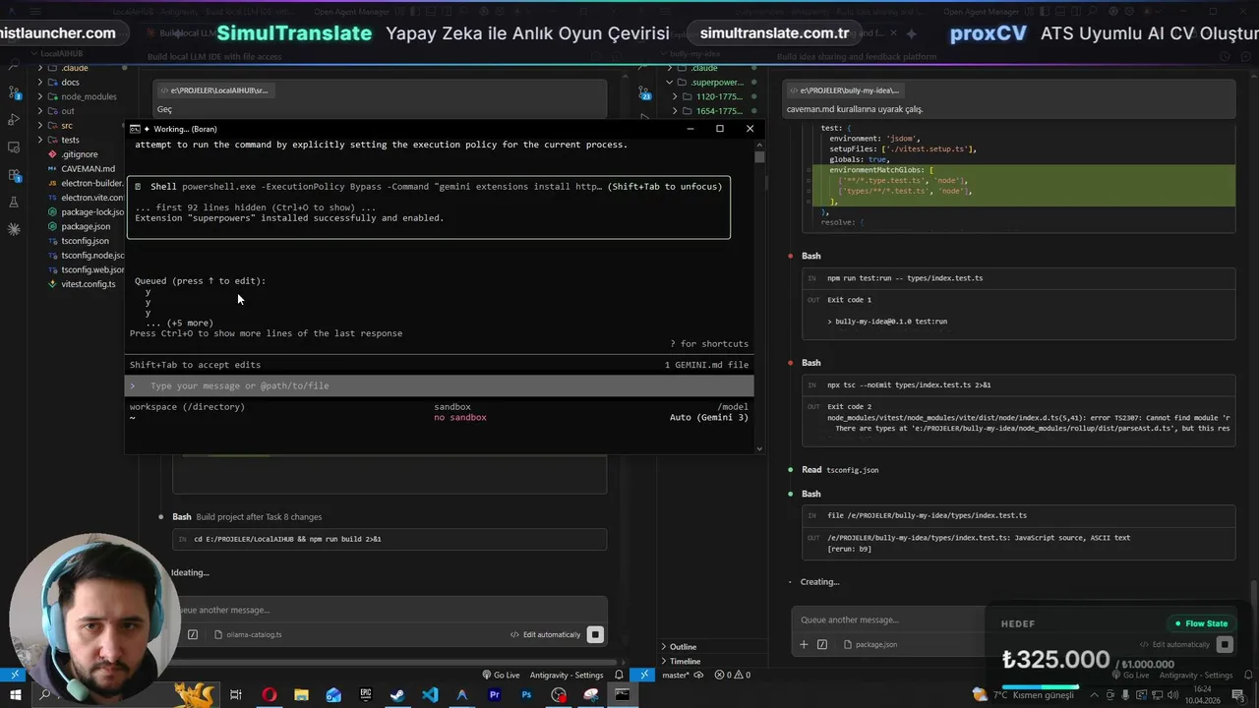Image resolution: width=1259 pixels, height=708 pixels.
Task: Switch to Visual Studio Code on the taskbar
Action: pyautogui.click(x=430, y=695)
